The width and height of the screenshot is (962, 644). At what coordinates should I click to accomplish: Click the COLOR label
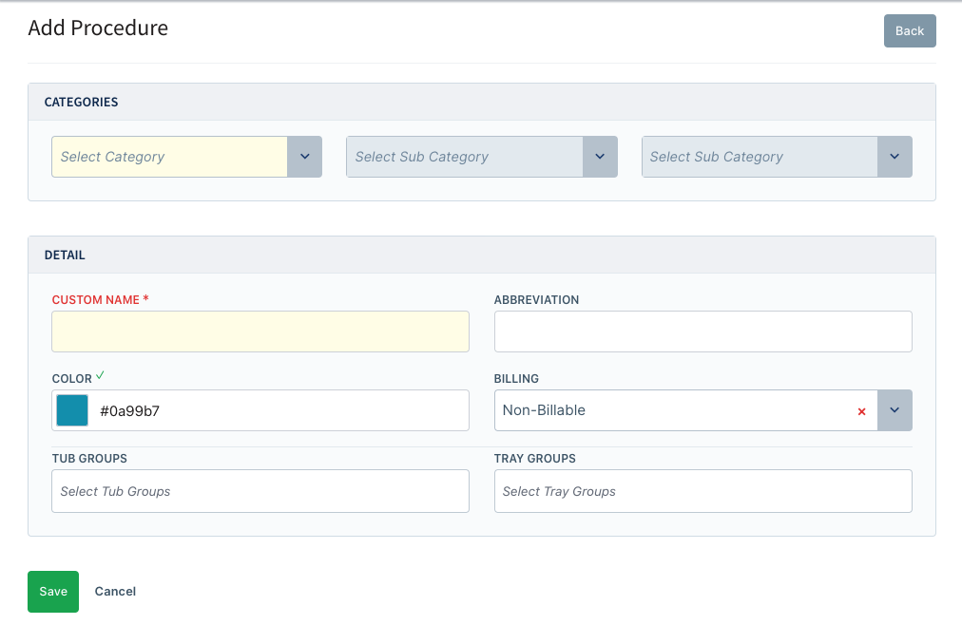coord(72,378)
